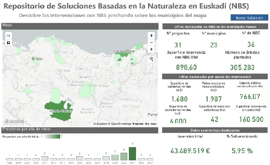Open the © Mapbox attribution link

coord(100,124)
